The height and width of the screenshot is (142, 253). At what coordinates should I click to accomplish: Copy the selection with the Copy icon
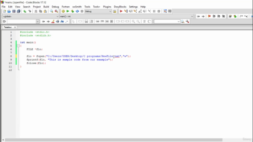point(40,11)
